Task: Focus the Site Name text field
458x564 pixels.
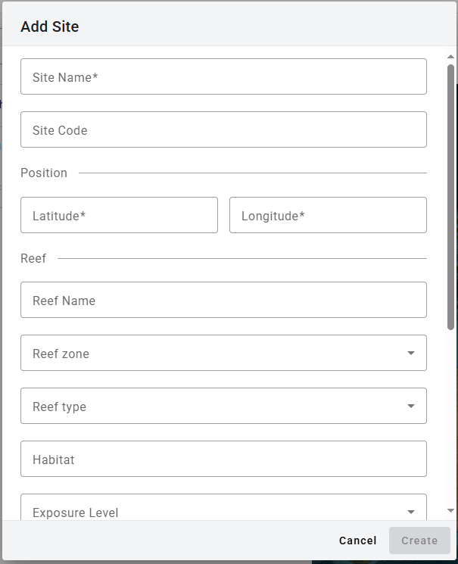Action: point(223,76)
